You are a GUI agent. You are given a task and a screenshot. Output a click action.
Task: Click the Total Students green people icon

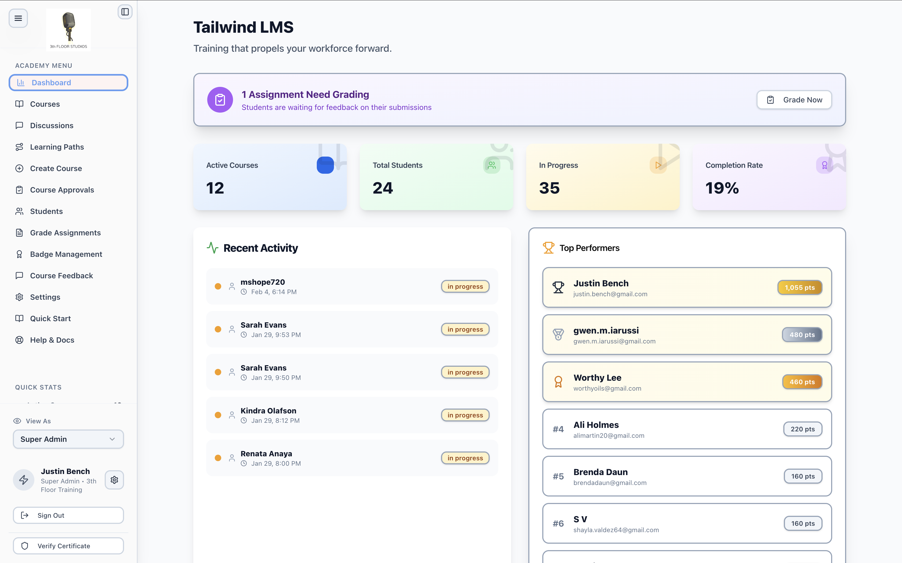point(492,165)
